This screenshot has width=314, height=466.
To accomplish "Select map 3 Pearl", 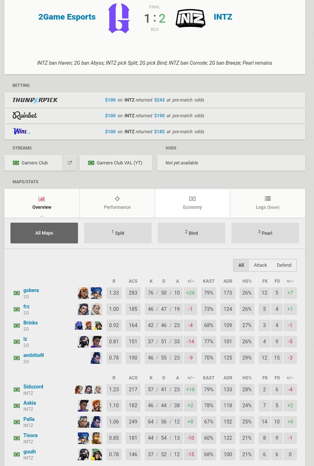I will pos(265,233).
